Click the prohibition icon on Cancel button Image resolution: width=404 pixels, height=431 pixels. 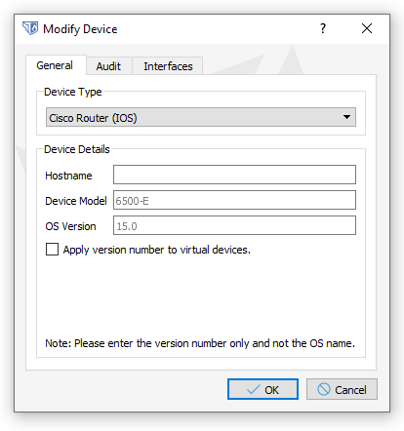[324, 389]
